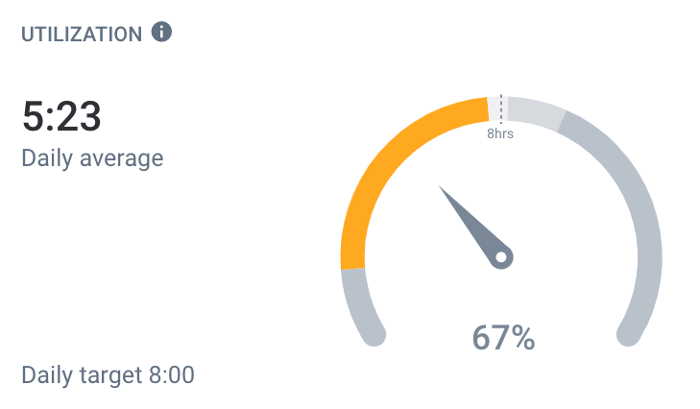Click the pointed tip of the gauge needle
This screenshot has height=409, width=700.
pyautogui.click(x=441, y=188)
